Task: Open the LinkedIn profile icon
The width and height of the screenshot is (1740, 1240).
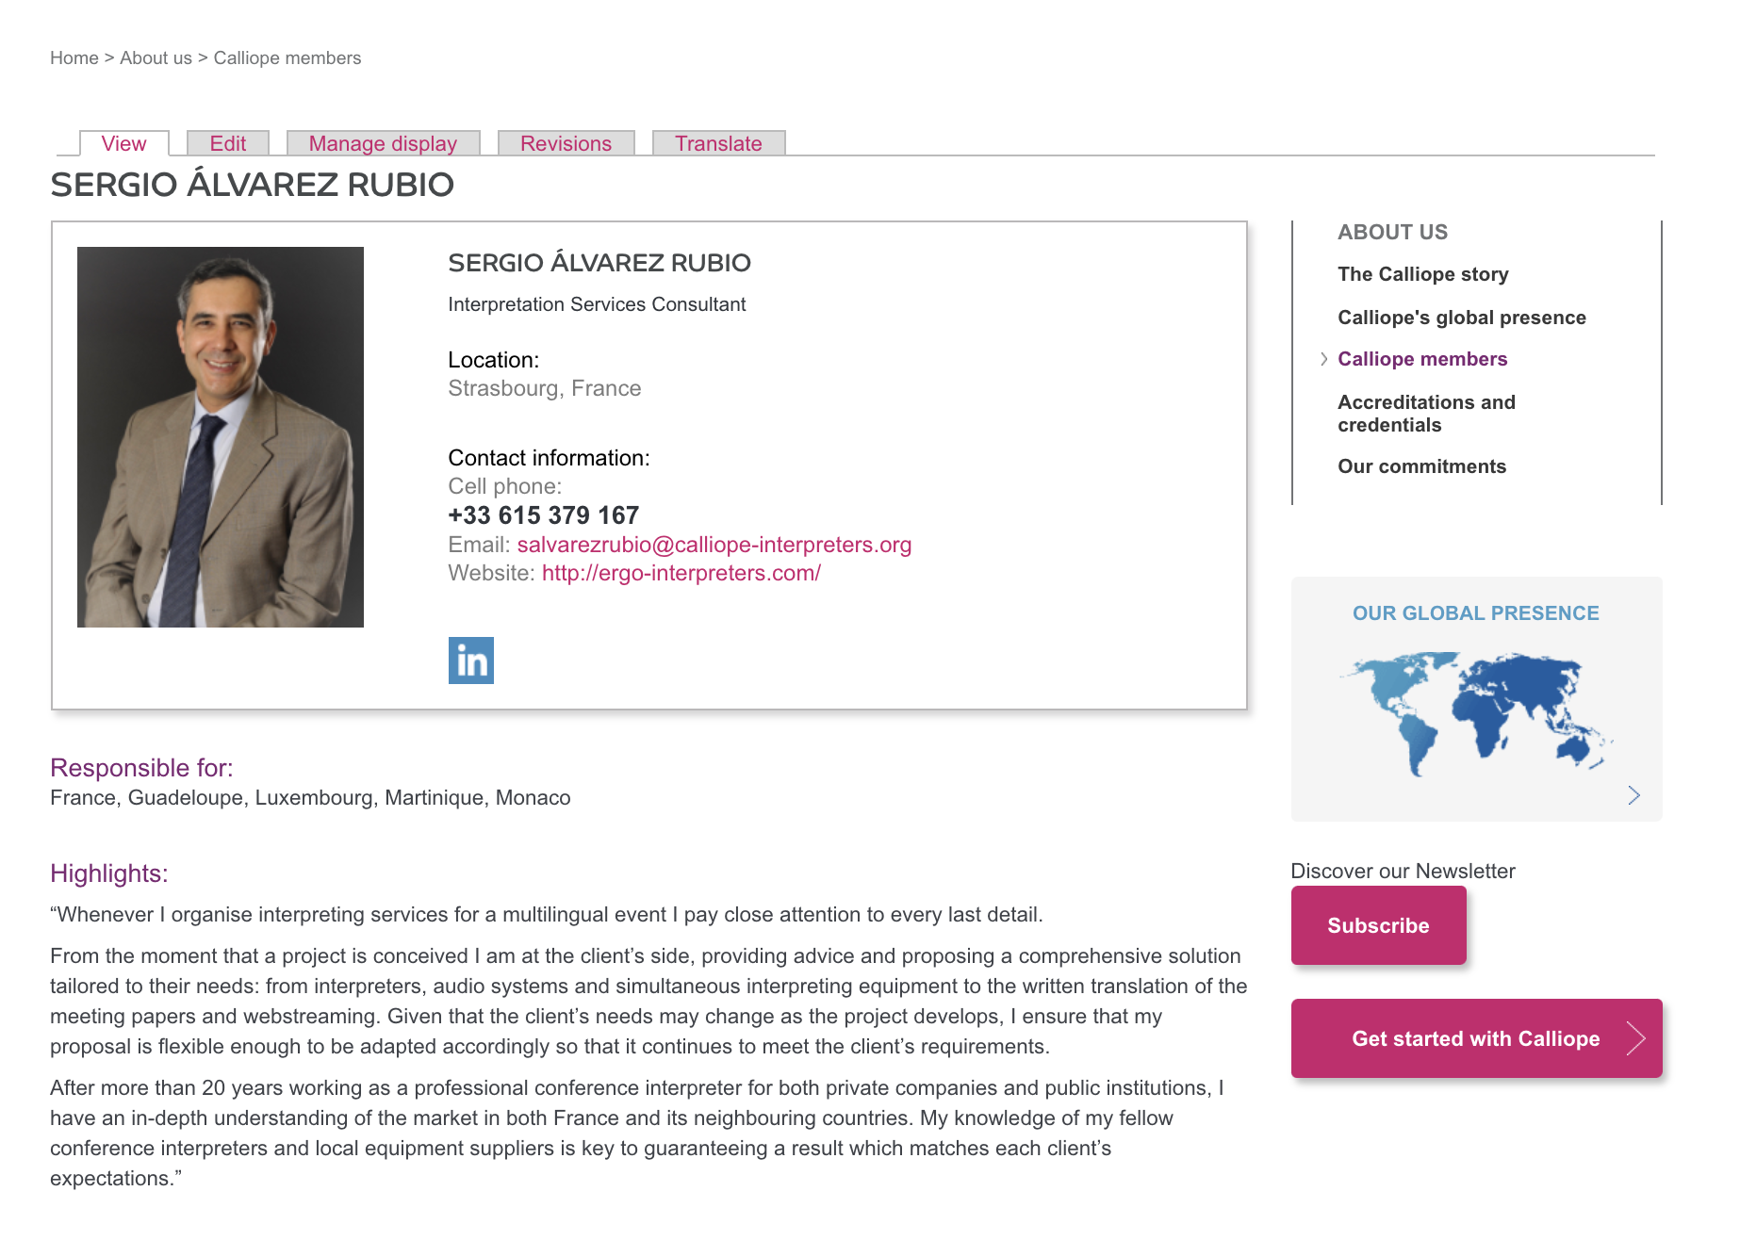Action: (470, 661)
